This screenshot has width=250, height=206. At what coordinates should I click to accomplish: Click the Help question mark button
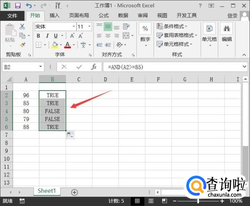click(200, 6)
